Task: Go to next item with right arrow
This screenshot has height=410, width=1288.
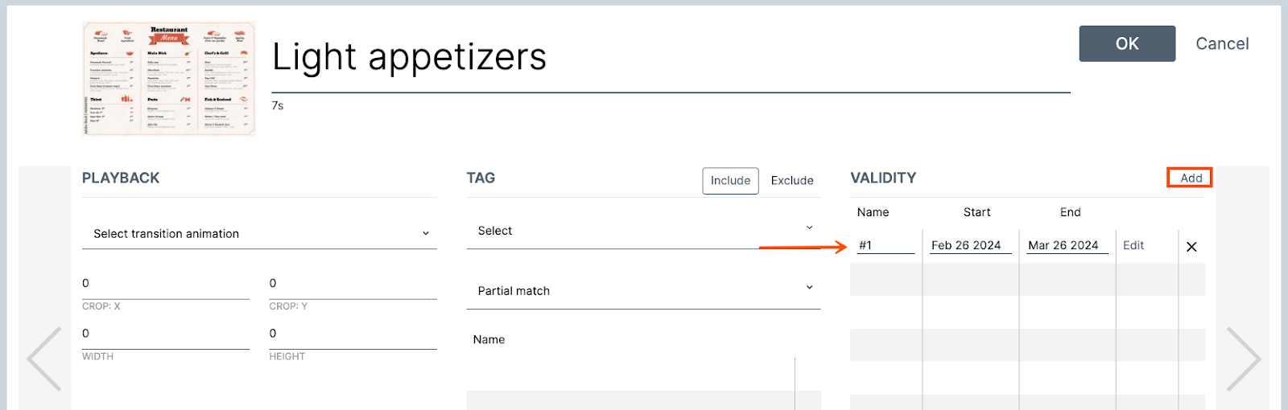Action: point(1243,359)
